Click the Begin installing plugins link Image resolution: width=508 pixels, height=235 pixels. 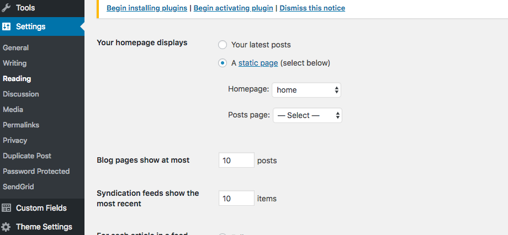click(147, 8)
